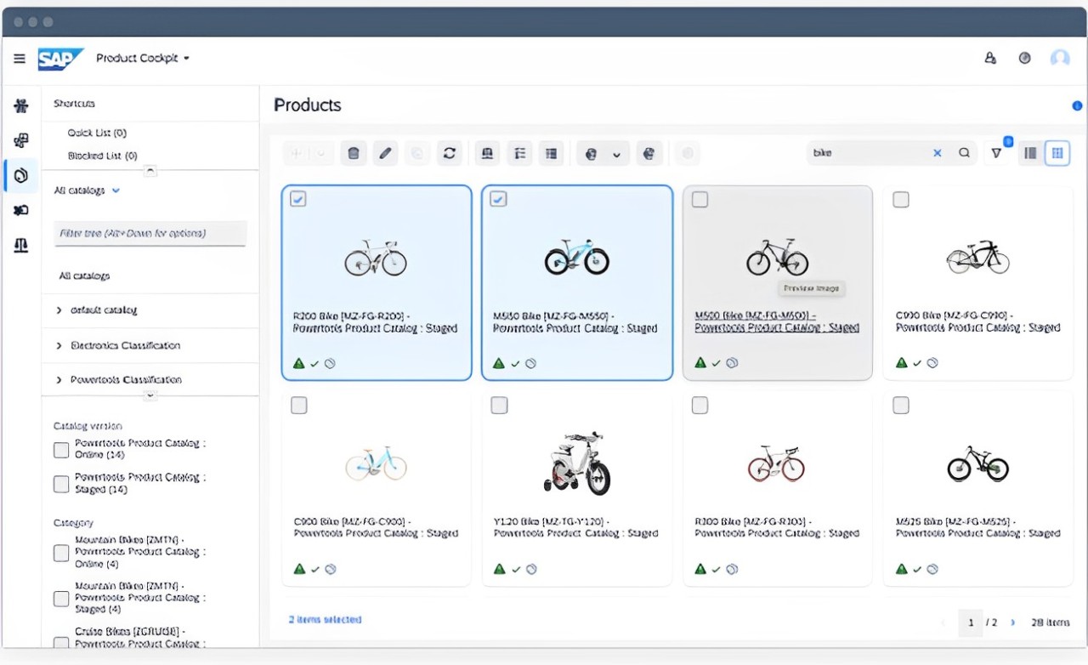This screenshot has width=1088, height=665.
Task: Click the 2 items selected link
Action: tap(325, 619)
